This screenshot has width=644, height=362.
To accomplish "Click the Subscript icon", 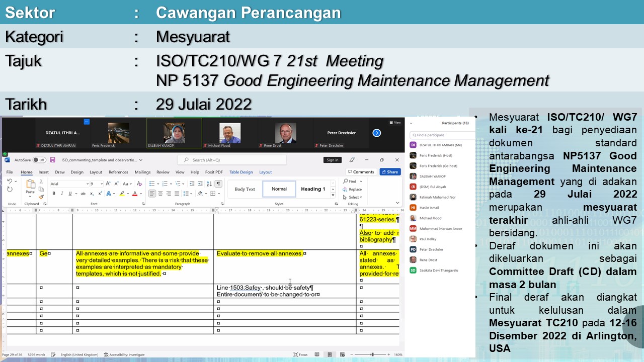I will [92, 194].
